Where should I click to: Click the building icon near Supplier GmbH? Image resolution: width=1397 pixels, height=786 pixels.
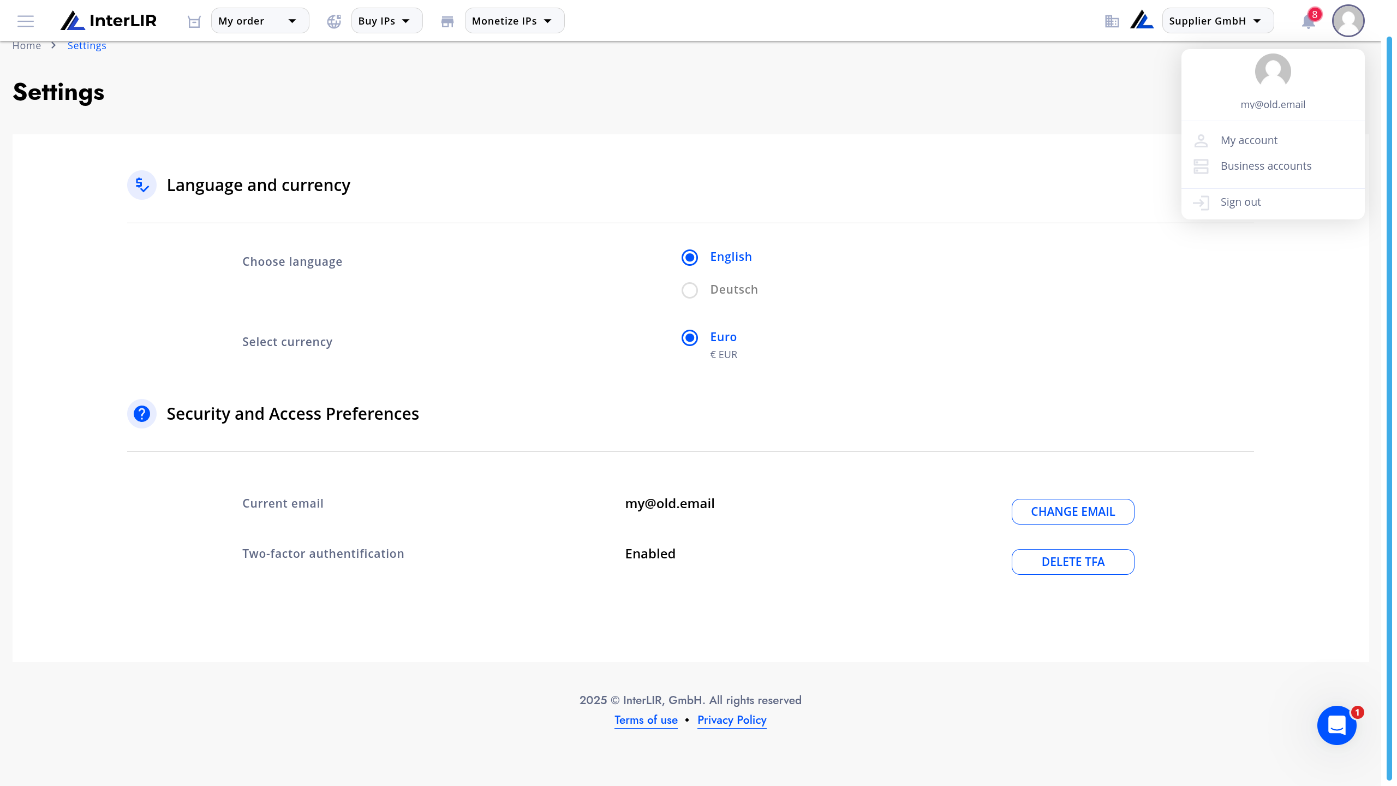pos(1112,21)
